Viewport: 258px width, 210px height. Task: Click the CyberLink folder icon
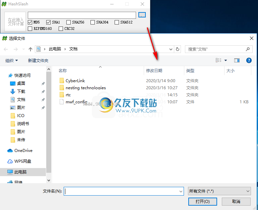(62, 81)
